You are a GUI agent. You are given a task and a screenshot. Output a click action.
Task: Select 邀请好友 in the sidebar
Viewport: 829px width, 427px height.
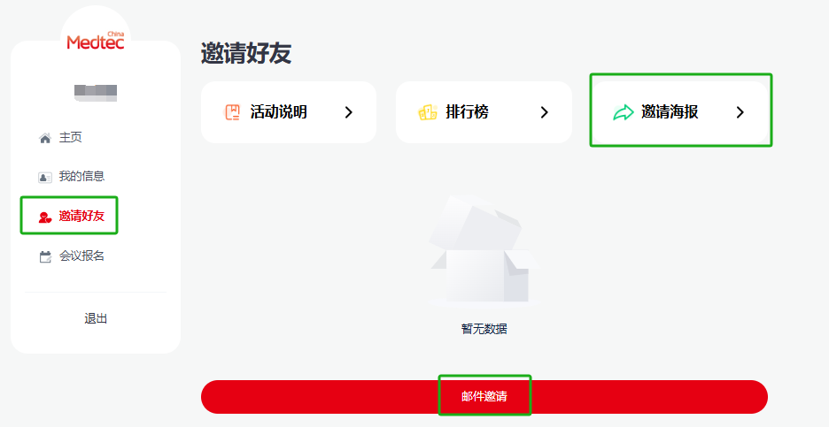[81, 216]
